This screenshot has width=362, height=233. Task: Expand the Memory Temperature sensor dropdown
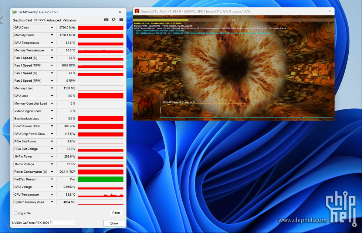point(52,50)
